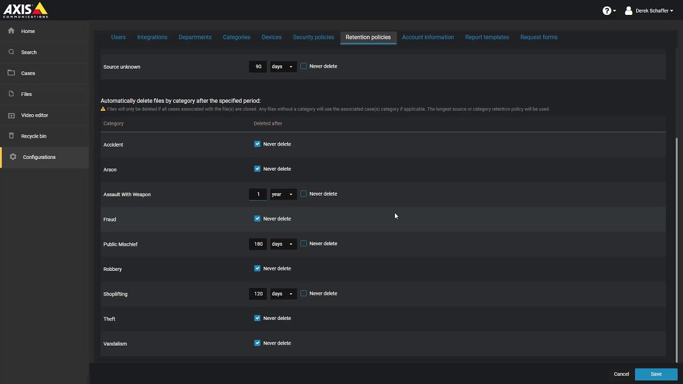The image size is (683, 384).
Task: Click the Shoplifting 120 value field
Action: click(x=258, y=294)
